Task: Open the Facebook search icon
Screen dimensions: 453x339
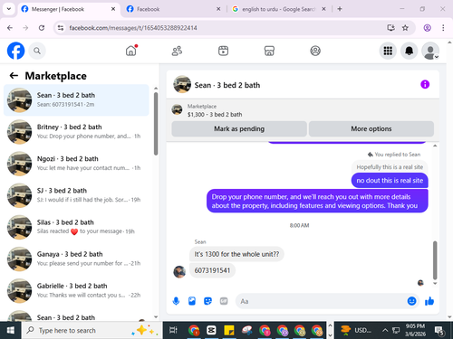Action: [x=37, y=51]
